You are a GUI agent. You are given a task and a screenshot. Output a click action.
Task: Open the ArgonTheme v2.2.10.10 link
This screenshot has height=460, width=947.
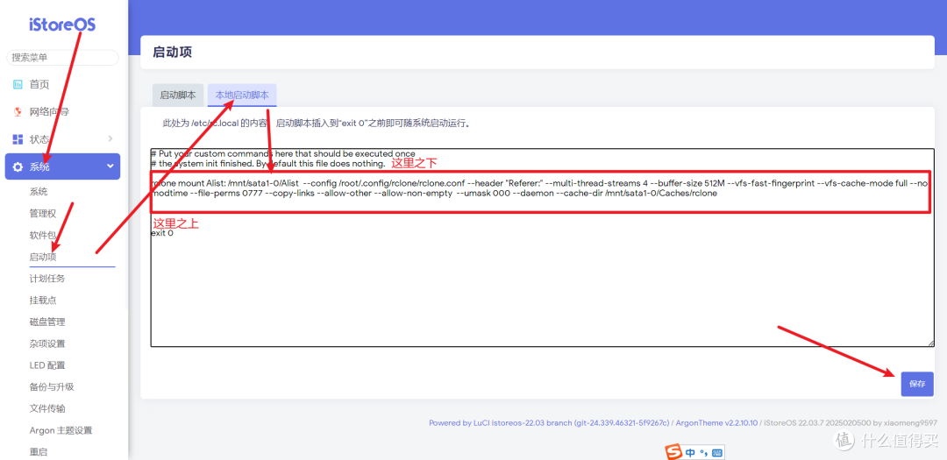(x=717, y=423)
